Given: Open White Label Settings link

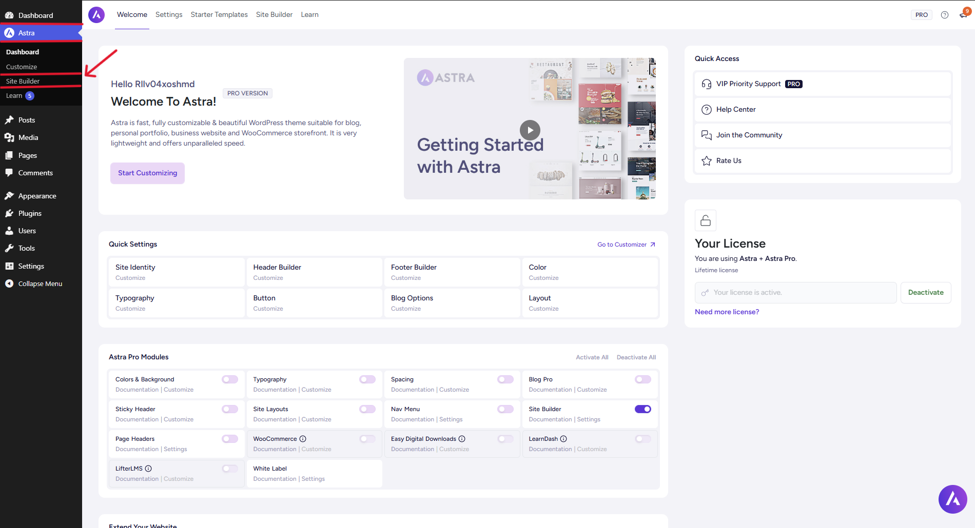Looking at the screenshot, I should (313, 479).
